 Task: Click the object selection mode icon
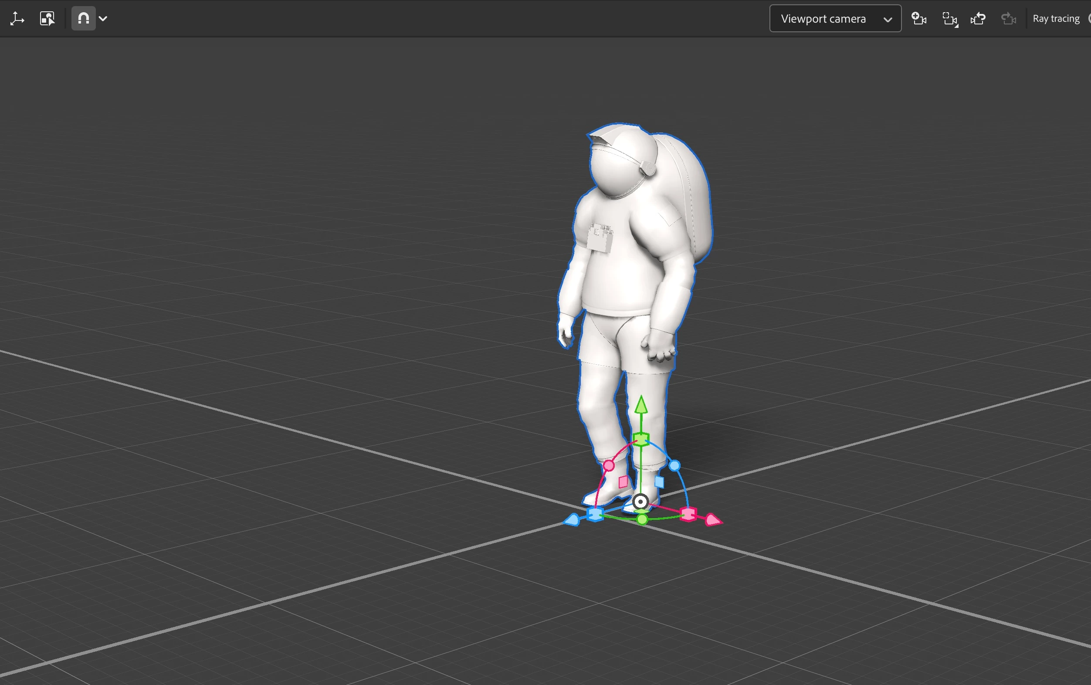pyautogui.click(x=47, y=19)
